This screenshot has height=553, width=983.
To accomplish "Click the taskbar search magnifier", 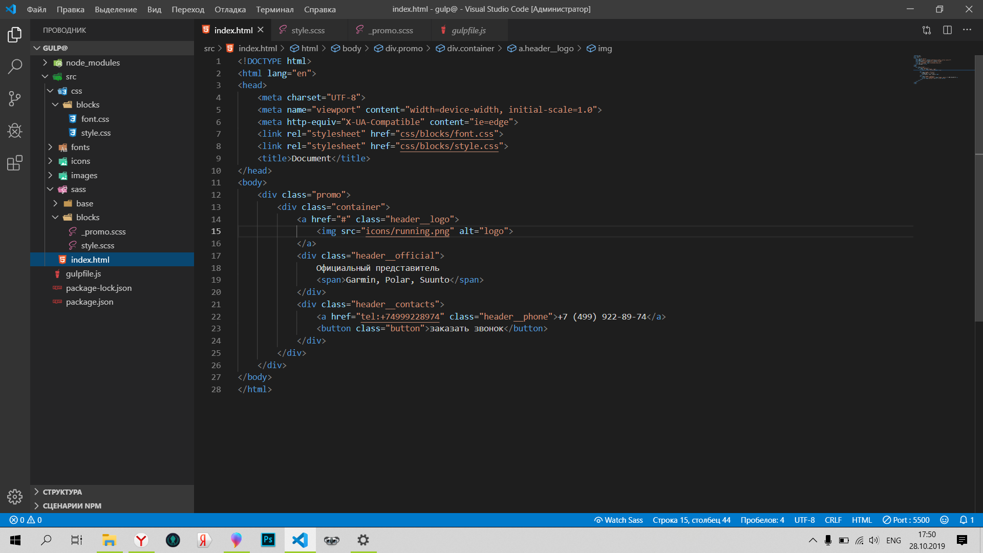I will click(x=46, y=540).
